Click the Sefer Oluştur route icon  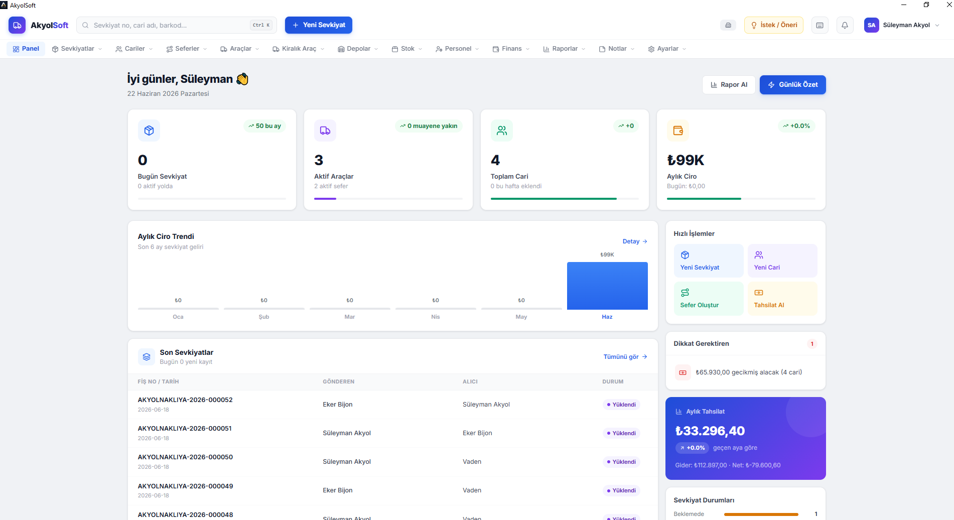click(x=685, y=293)
